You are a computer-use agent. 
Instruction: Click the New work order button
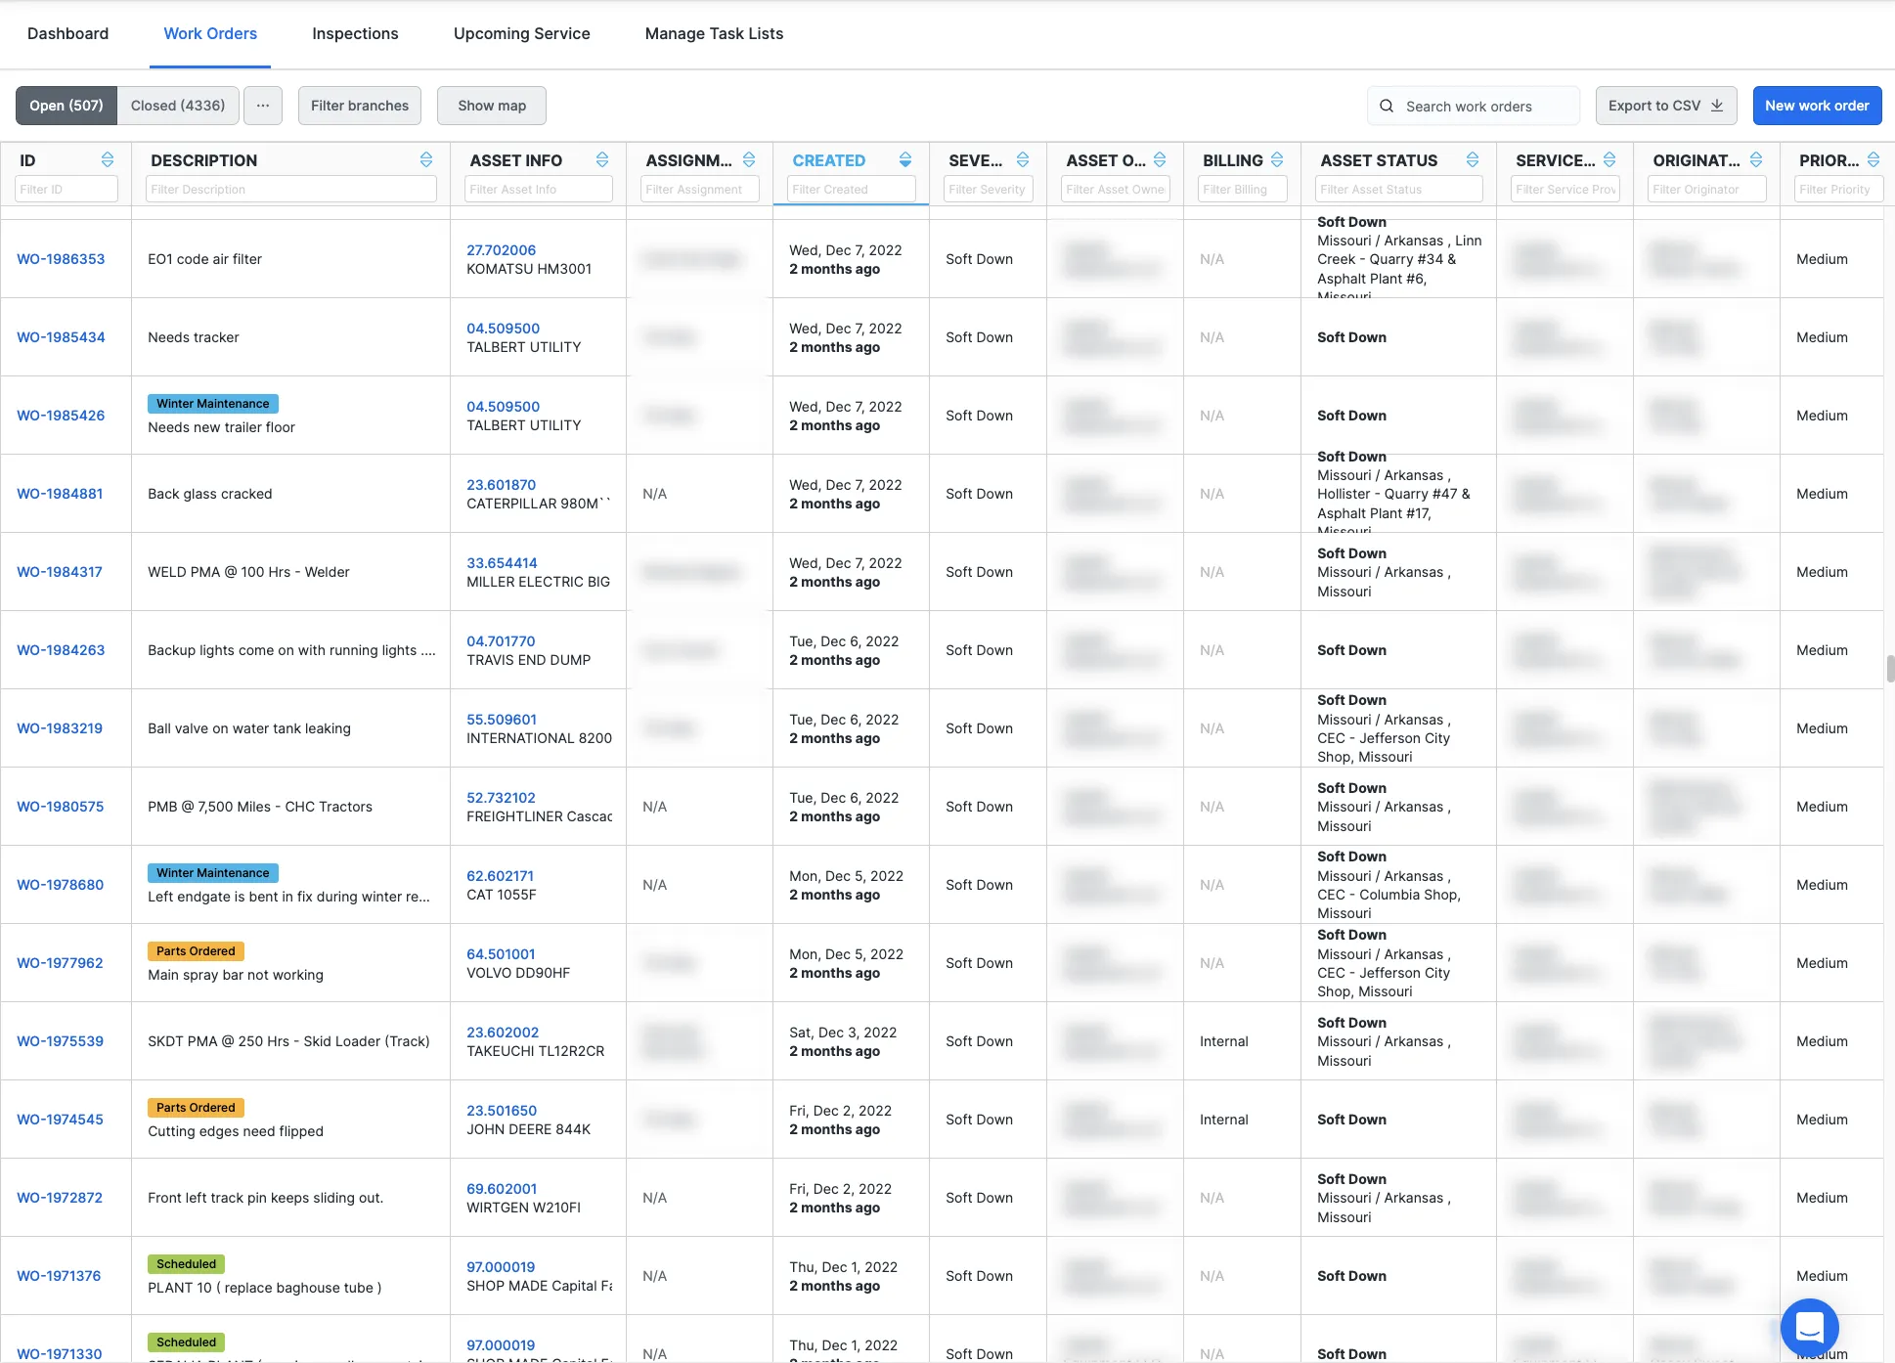1816,106
